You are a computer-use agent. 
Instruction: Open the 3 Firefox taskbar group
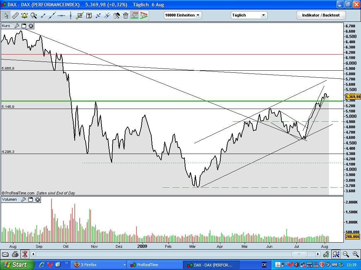click(99, 265)
